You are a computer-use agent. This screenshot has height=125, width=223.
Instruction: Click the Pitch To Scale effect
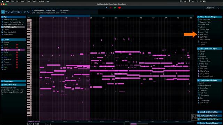tap(205, 19)
